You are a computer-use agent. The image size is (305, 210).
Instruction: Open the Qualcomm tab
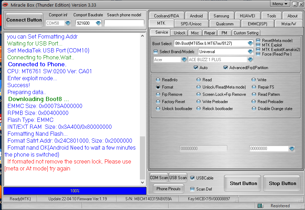point(225,24)
